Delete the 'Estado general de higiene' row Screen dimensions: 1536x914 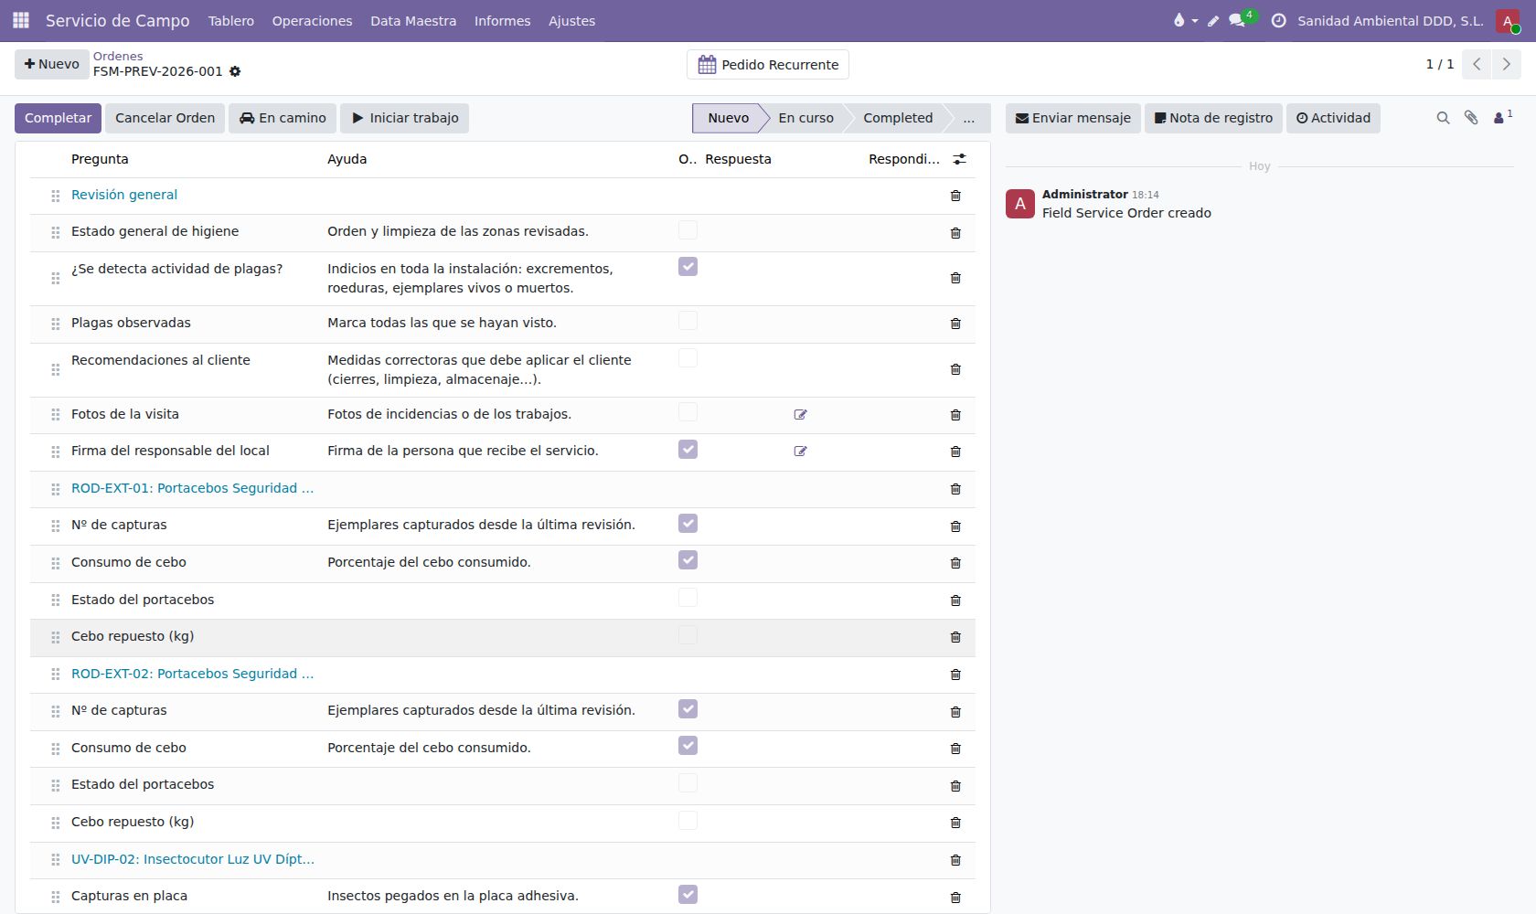pos(955,233)
